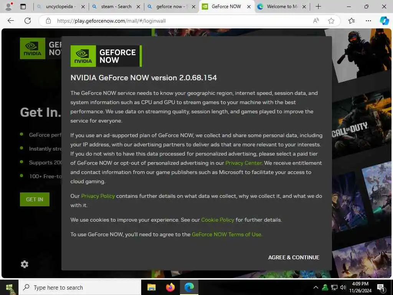The height and width of the screenshot is (295, 393).
Task: Click the green GET IN button
Action: coord(35,199)
